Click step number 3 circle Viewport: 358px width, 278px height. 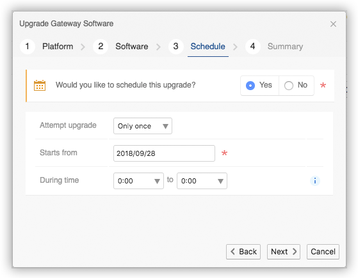(x=176, y=47)
